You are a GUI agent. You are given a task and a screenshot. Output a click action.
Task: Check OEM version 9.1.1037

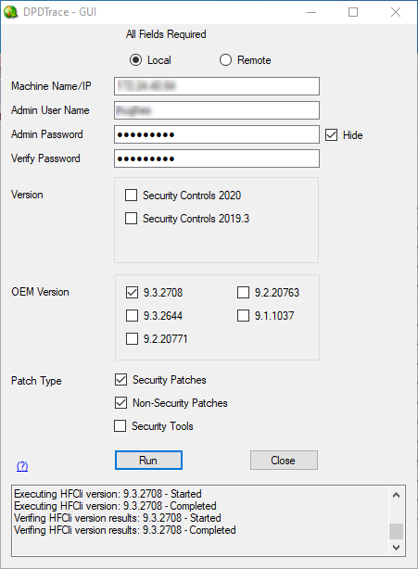pos(243,316)
